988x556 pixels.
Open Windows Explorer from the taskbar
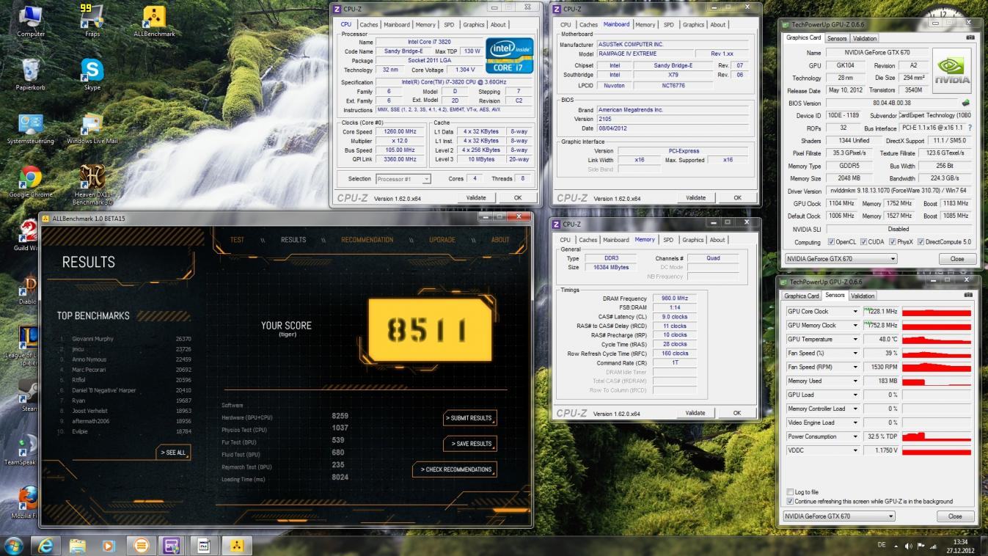(x=78, y=545)
